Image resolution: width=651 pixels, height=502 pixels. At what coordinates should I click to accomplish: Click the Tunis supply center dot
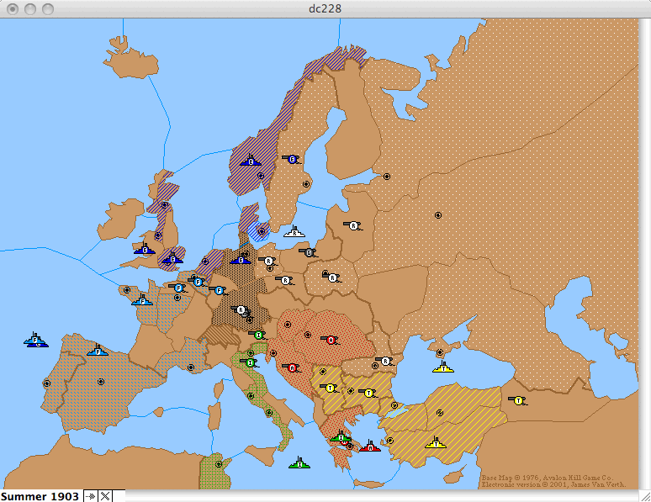tap(219, 464)
